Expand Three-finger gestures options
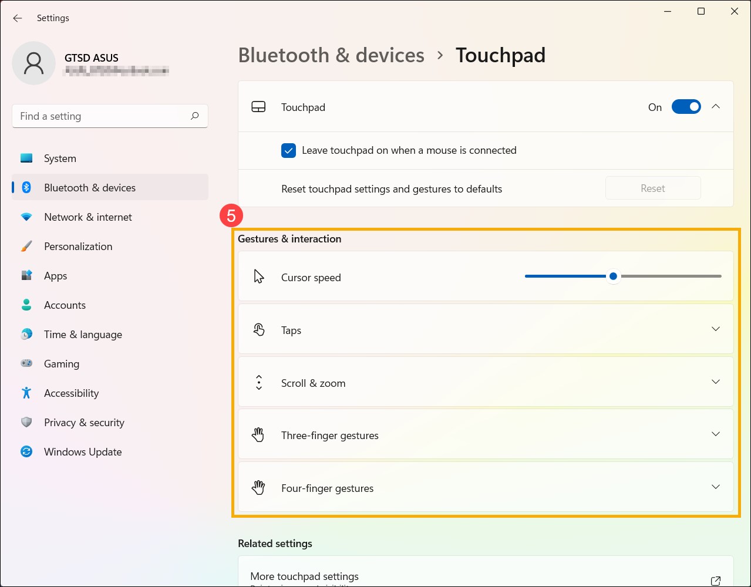Screen dimensions: 751x587 click(715, 434)
